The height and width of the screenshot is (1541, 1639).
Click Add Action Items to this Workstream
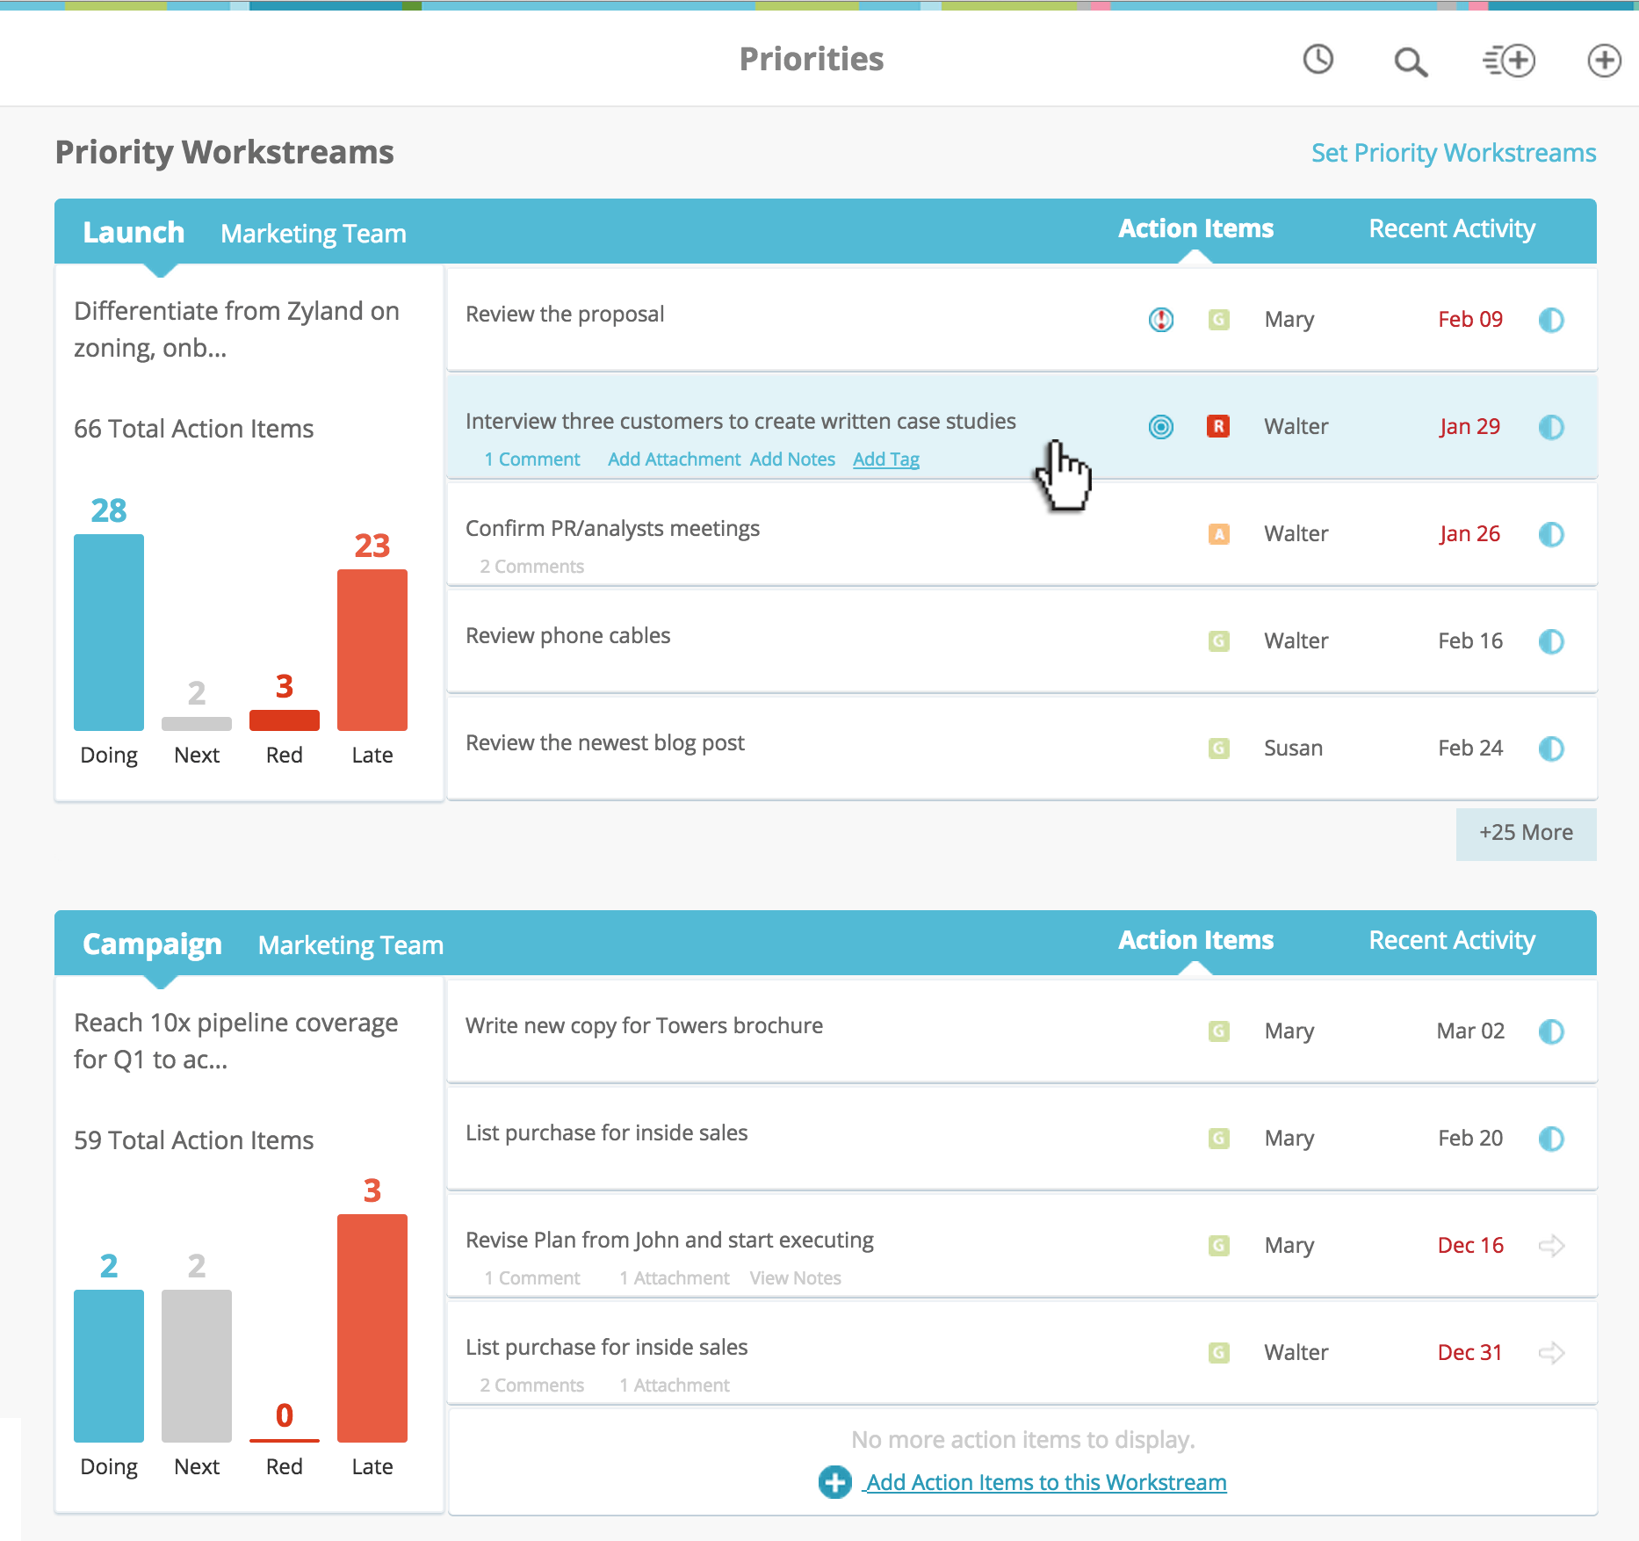click(1043, 1482)
